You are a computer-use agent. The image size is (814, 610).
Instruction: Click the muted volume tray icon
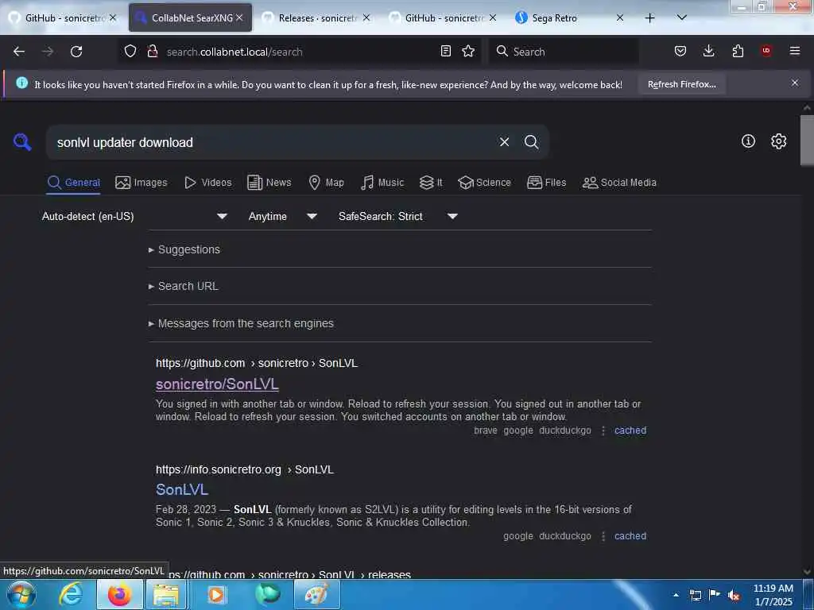[734, 596]
